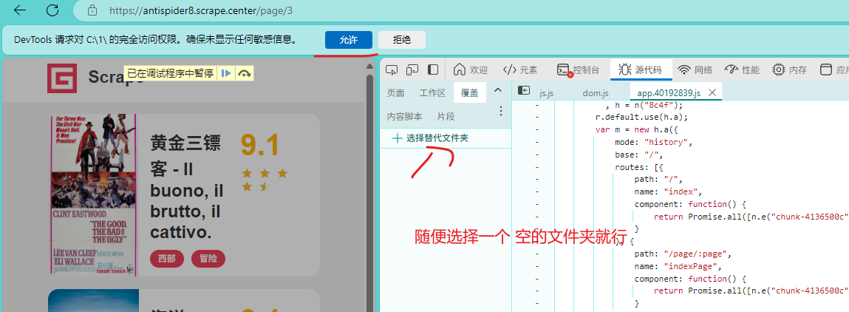849x312 pixels.
Task: Select the 西部 genre tag
Action: pyautogui.click(x=167, y=260)
